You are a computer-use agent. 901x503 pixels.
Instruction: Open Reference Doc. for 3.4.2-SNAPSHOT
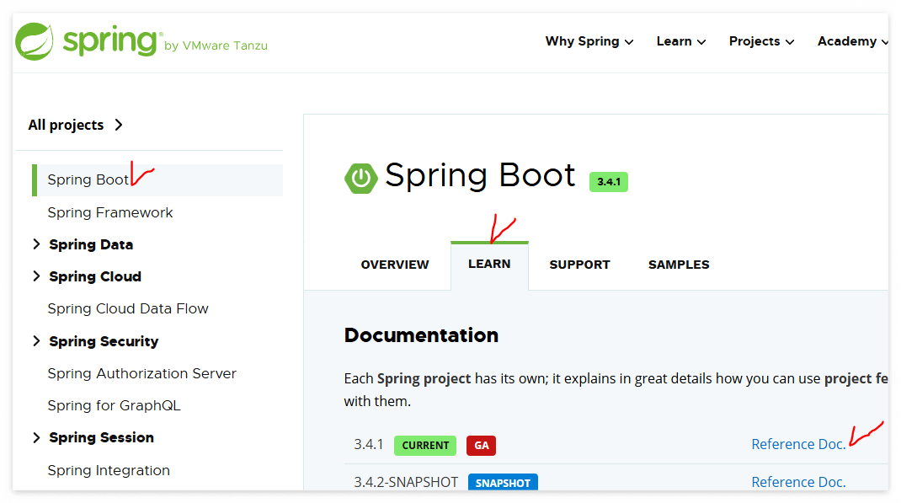[x=798, y=482]
